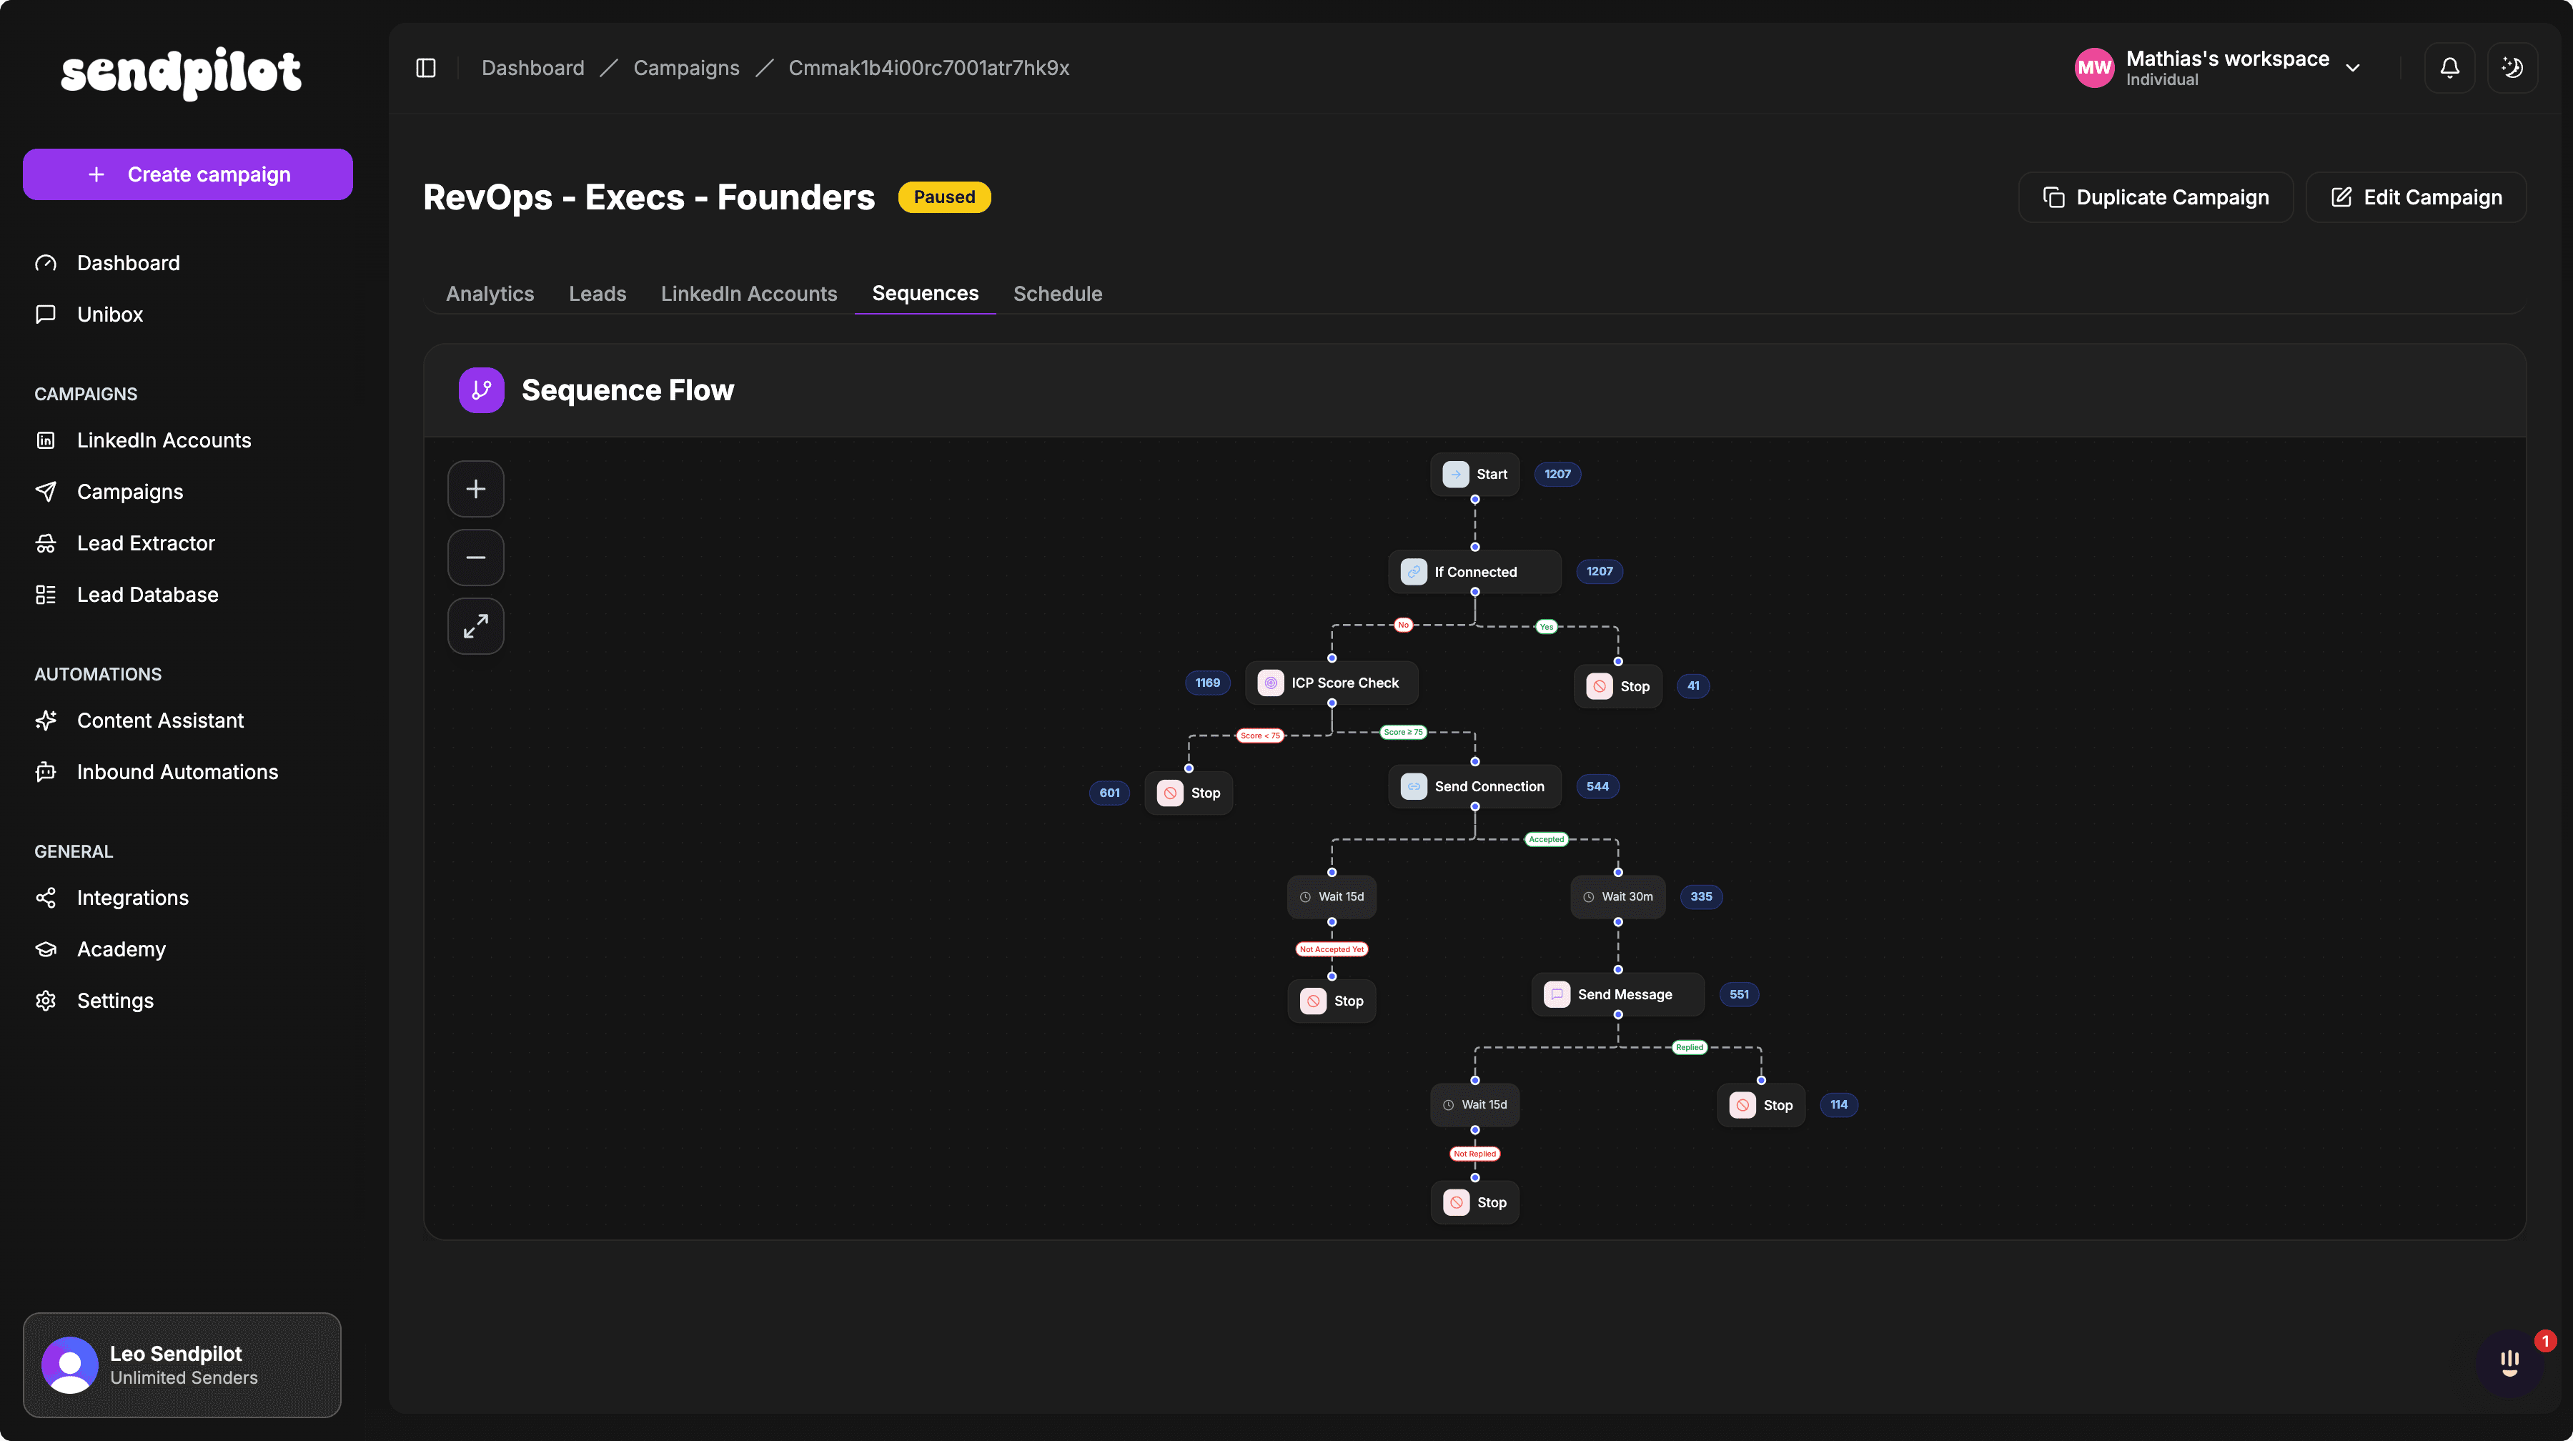Toggle dark/light theme icon
2573x1441 pixels.
pos(2511,68)
